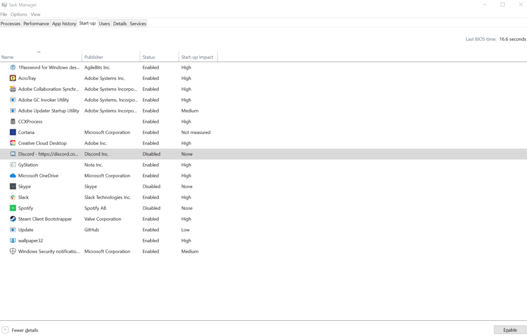Click the Microsoft OneDrive cloud icon
The width and height of the screenshot is (527, 336).
(13, 176)
